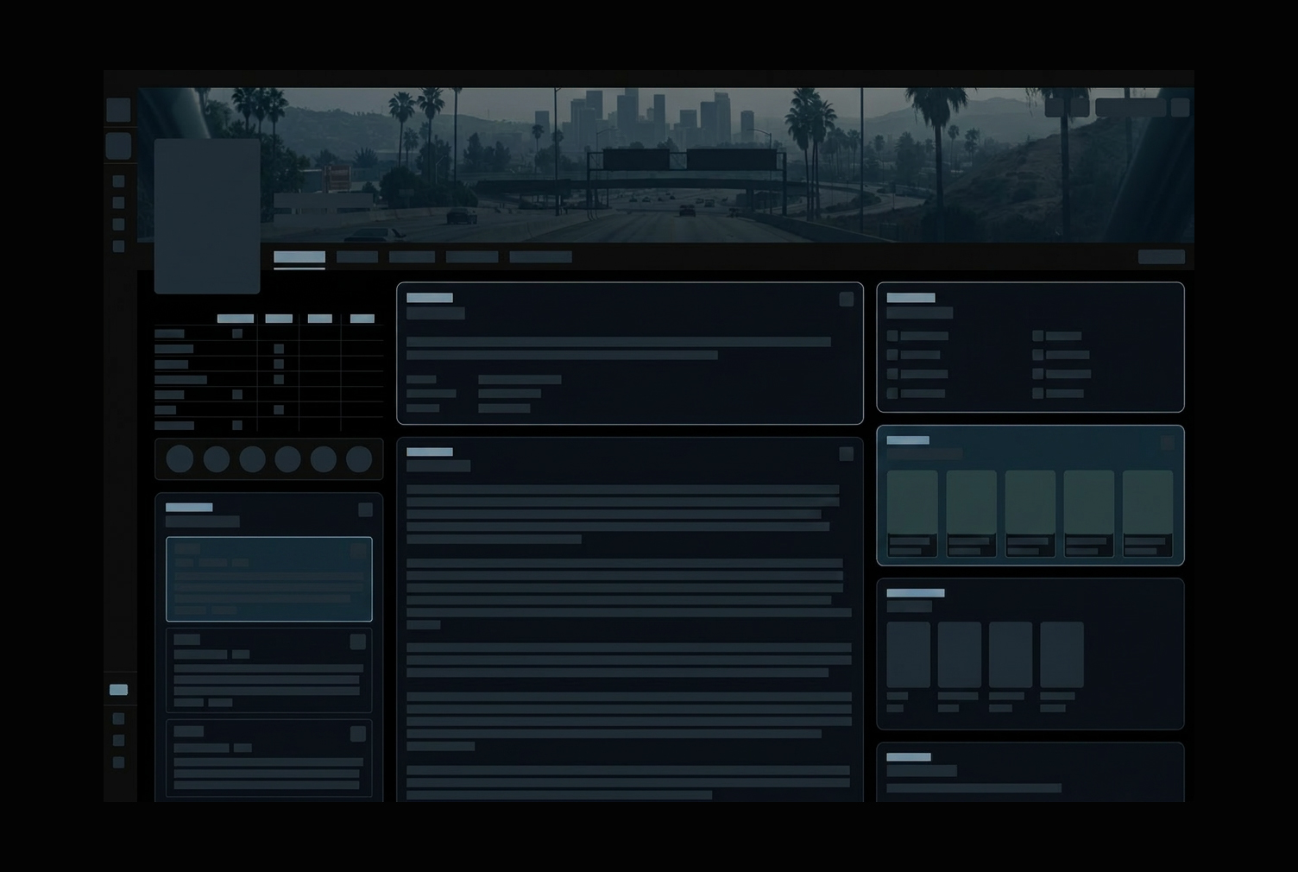Click the highlighted small icon in the sidebar's lower group
The image size is (1298, 872).
[118, 690]
